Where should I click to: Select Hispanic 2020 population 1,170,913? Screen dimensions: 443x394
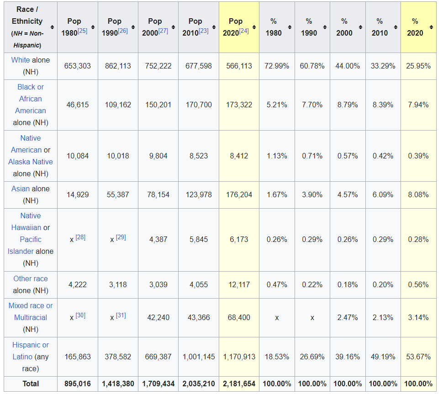[239, 357]
